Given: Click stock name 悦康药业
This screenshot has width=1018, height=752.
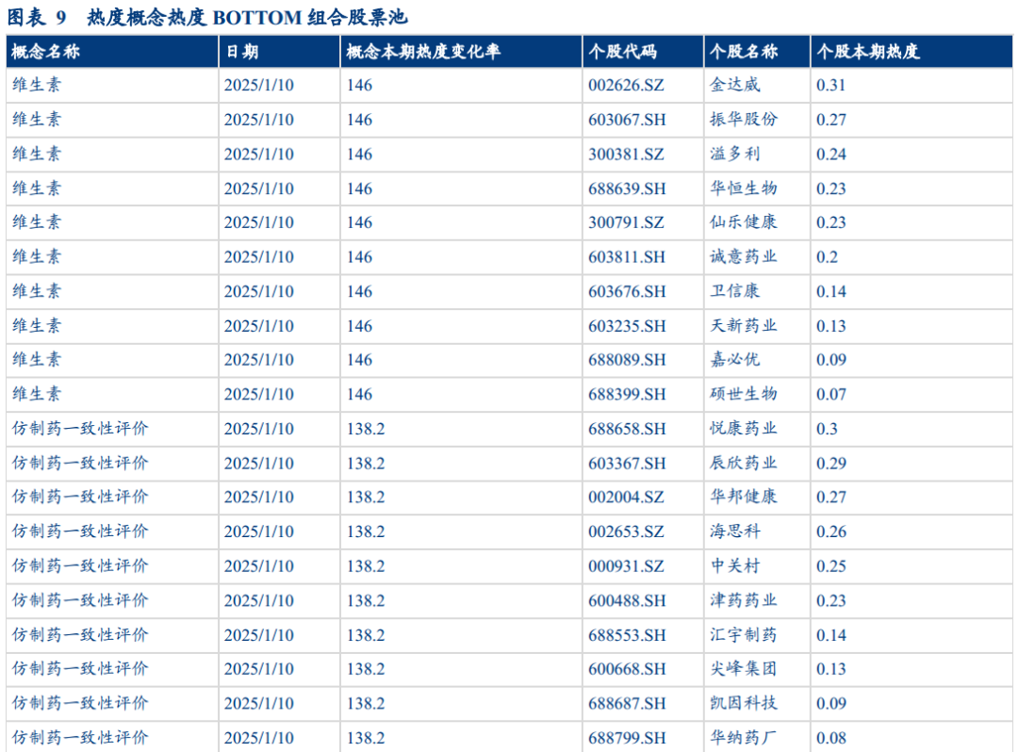Looking at the screenshot, I should coord(744,428).
